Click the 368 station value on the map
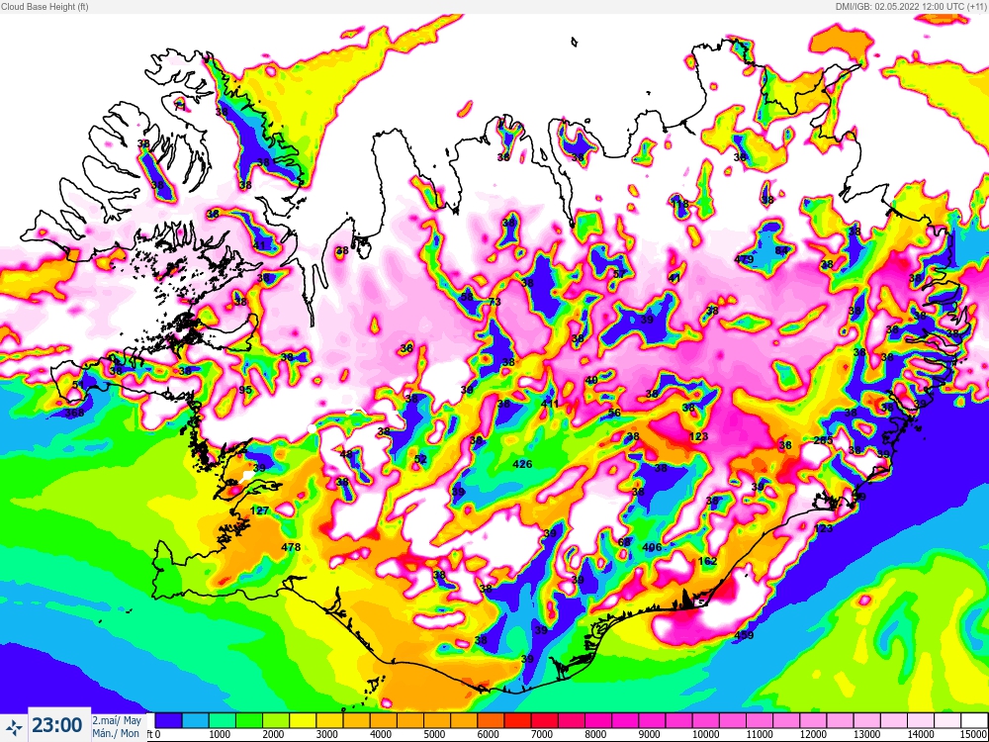Viewport: 989px width, 742px height. tap(74, 413)
